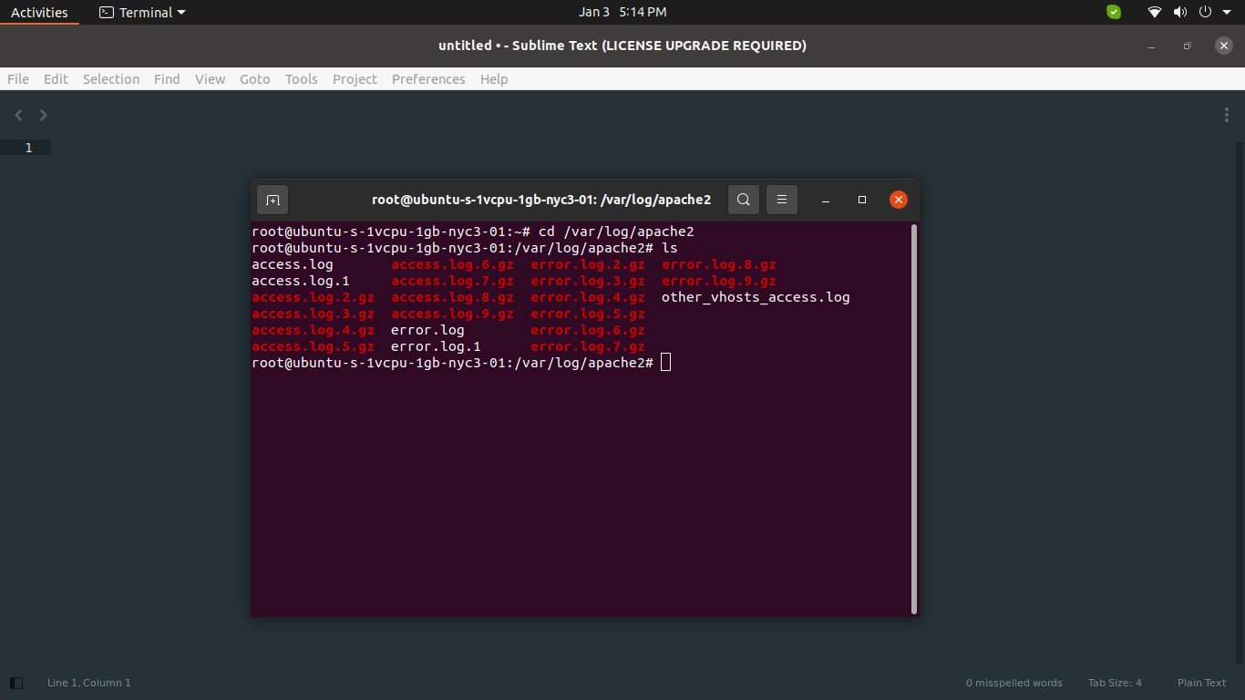Open the Preferences menu
Viewport: 1245px width, 700px height.
428,79
